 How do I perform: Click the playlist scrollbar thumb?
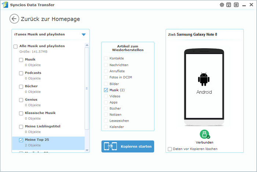tap(87, 88)
